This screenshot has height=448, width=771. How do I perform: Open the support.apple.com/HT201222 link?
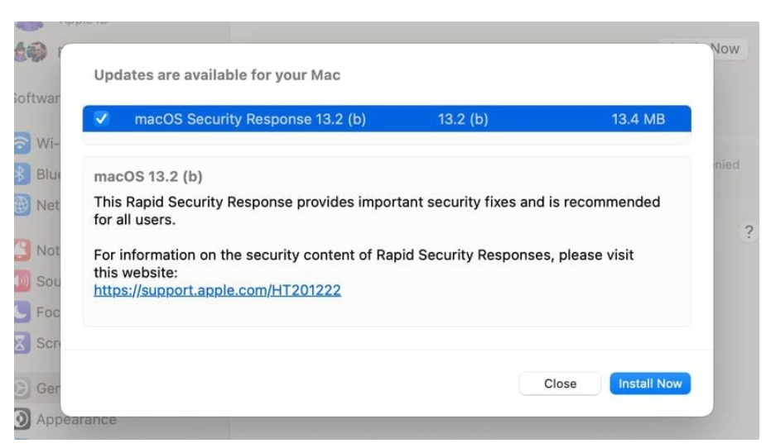click(x=217, y=290)
